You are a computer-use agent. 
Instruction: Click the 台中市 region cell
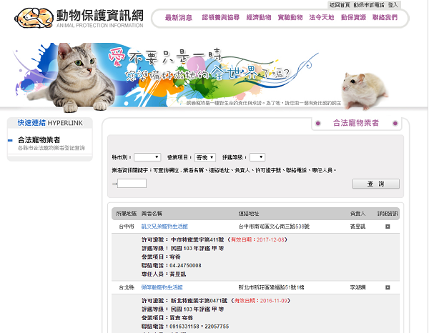point(127,227)
